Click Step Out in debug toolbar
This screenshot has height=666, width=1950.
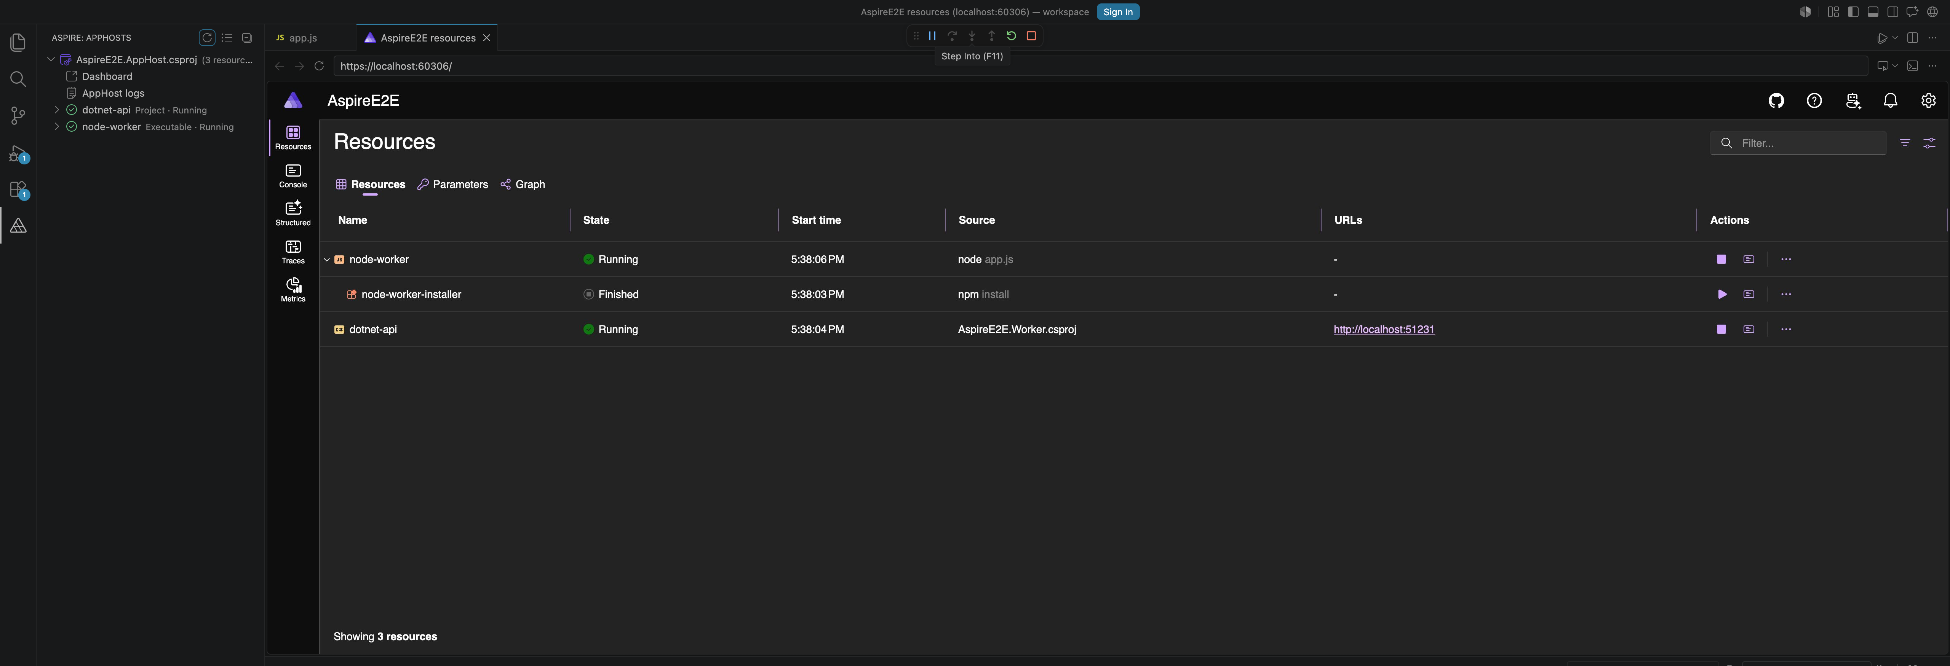[x=992, y=35]
